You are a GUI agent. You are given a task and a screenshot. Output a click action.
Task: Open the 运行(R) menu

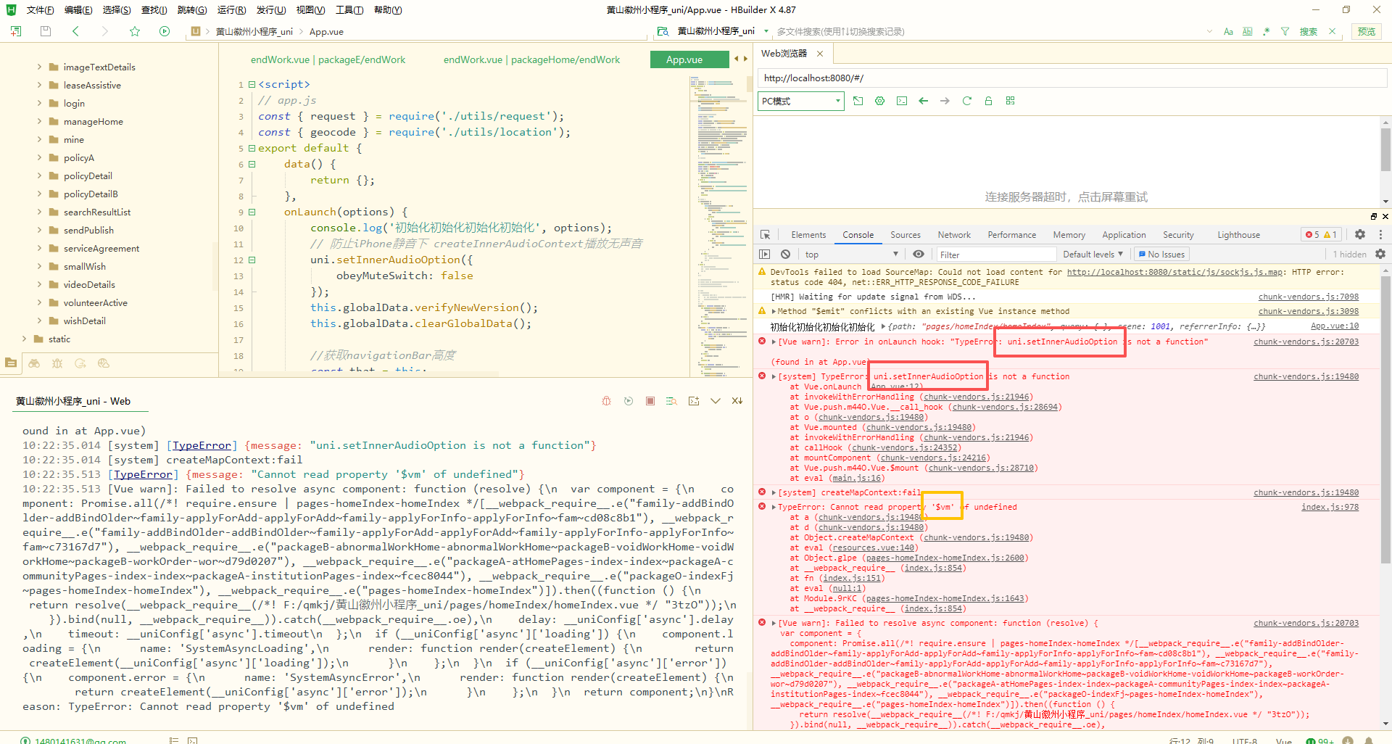pyautogui.click(x=231, y=10)
